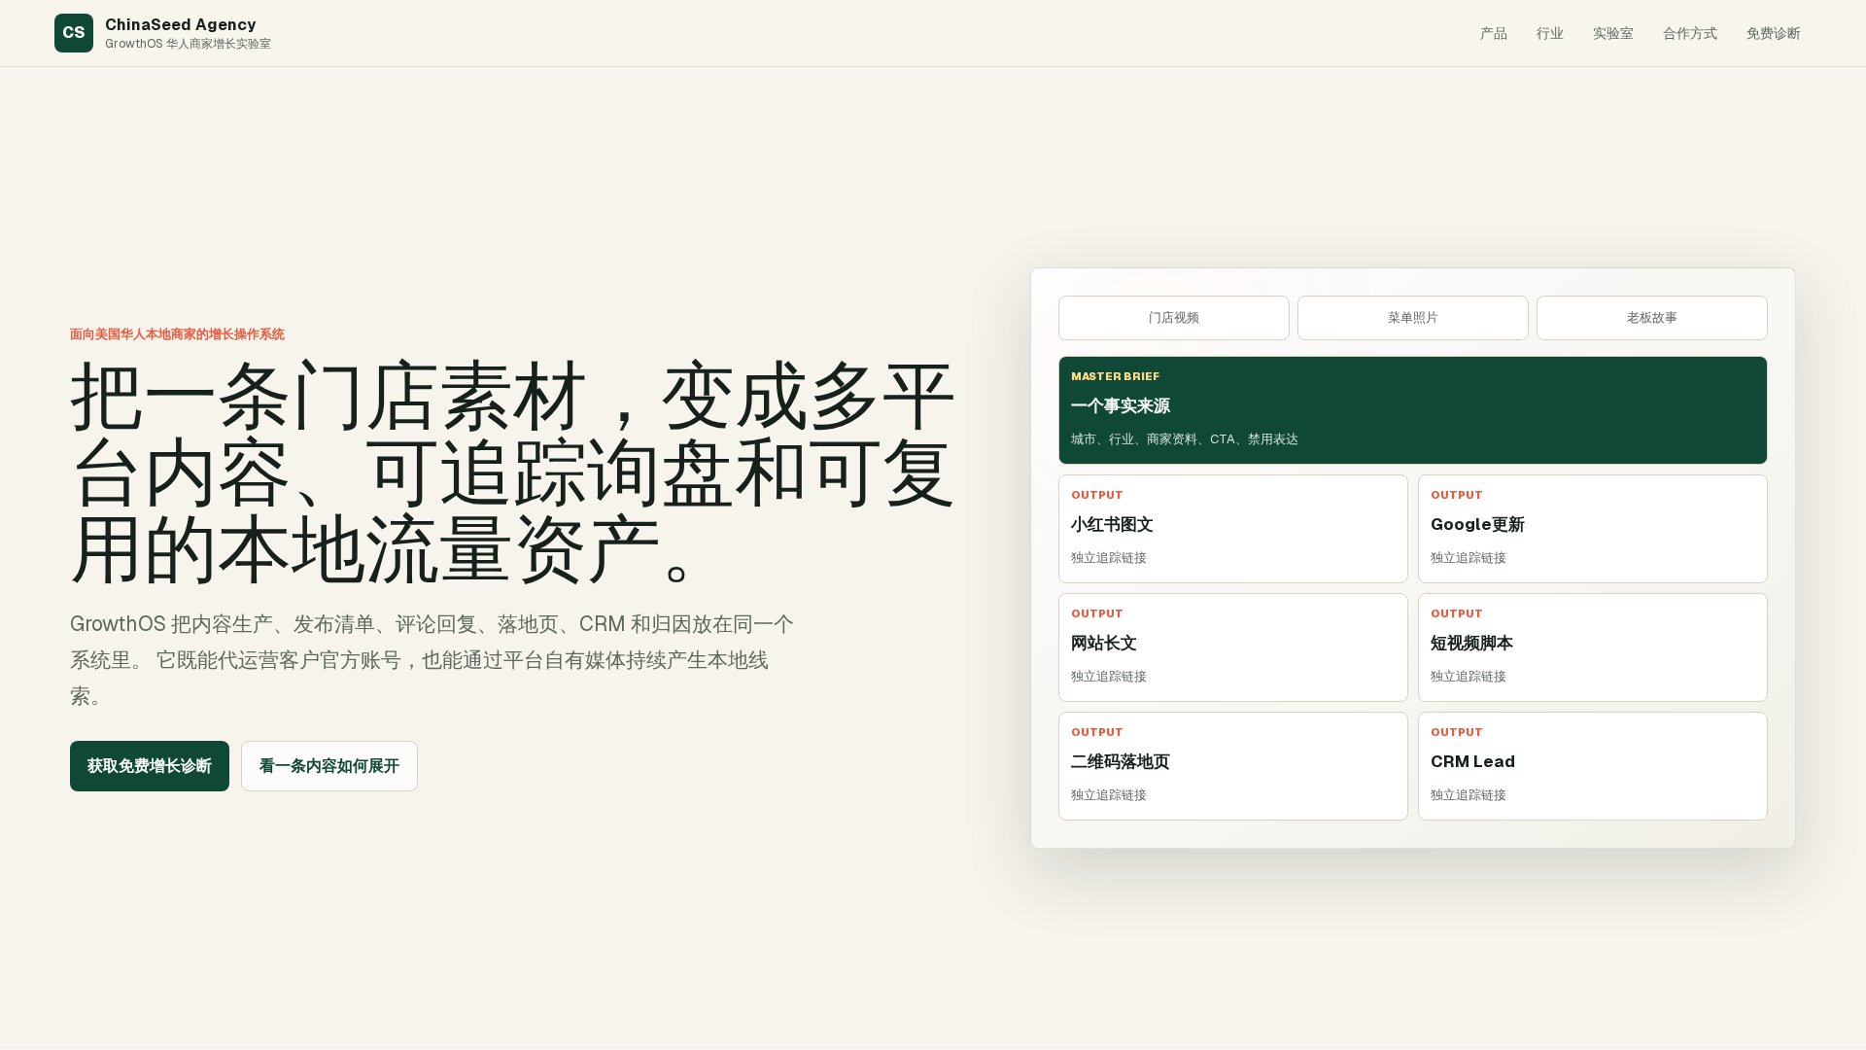The image size is (1866, 1050).
Task: Select the 合作方式 nav item
Action: 1690,34
